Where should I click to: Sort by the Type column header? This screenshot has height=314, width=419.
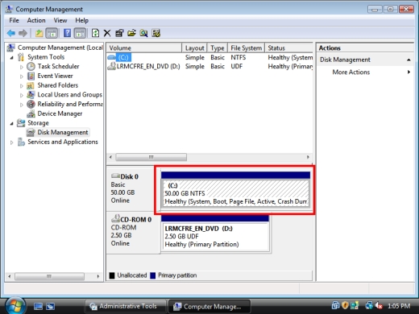tap(218, 48)
